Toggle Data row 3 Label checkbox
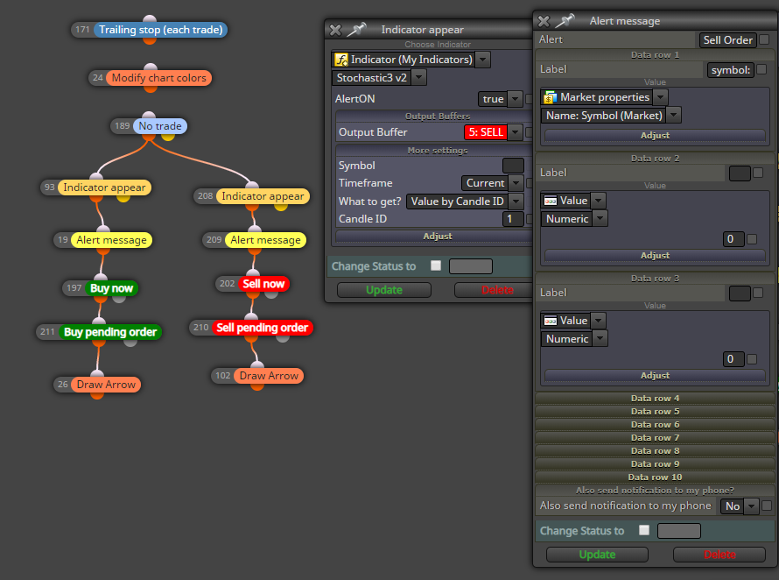The width and height of the screenshot is (779, 580). pyautogui.click(x=758, y=293)
